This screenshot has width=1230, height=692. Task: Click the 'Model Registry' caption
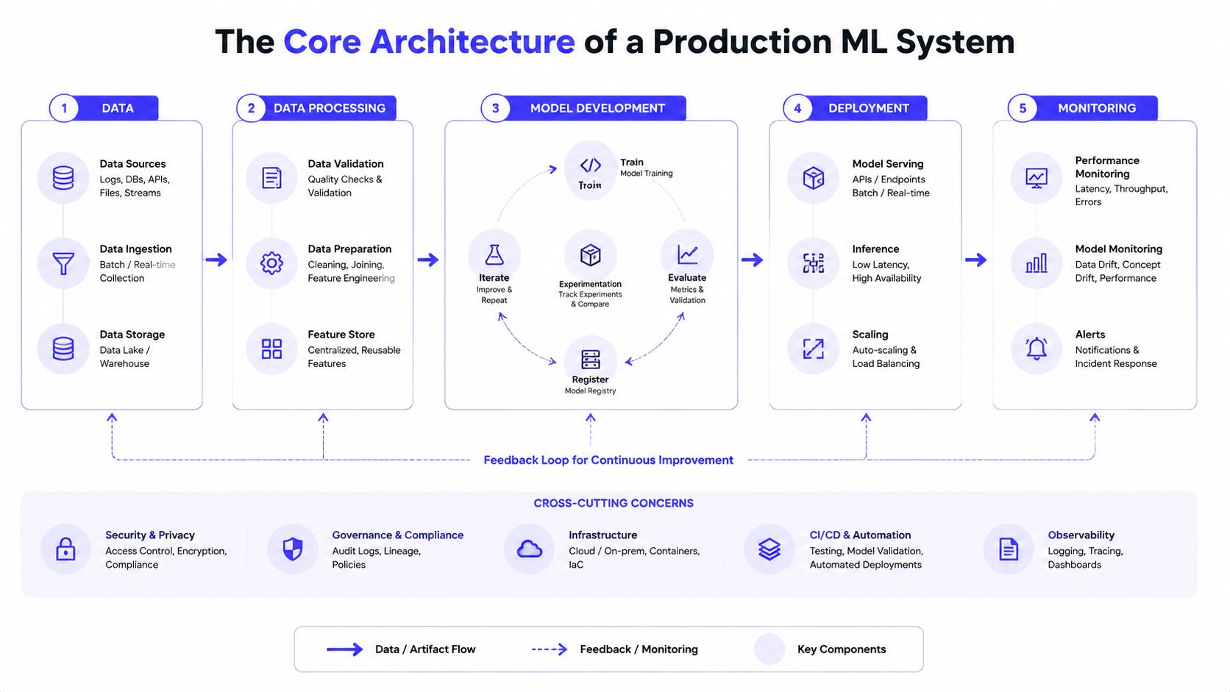[x=590, y=391]
